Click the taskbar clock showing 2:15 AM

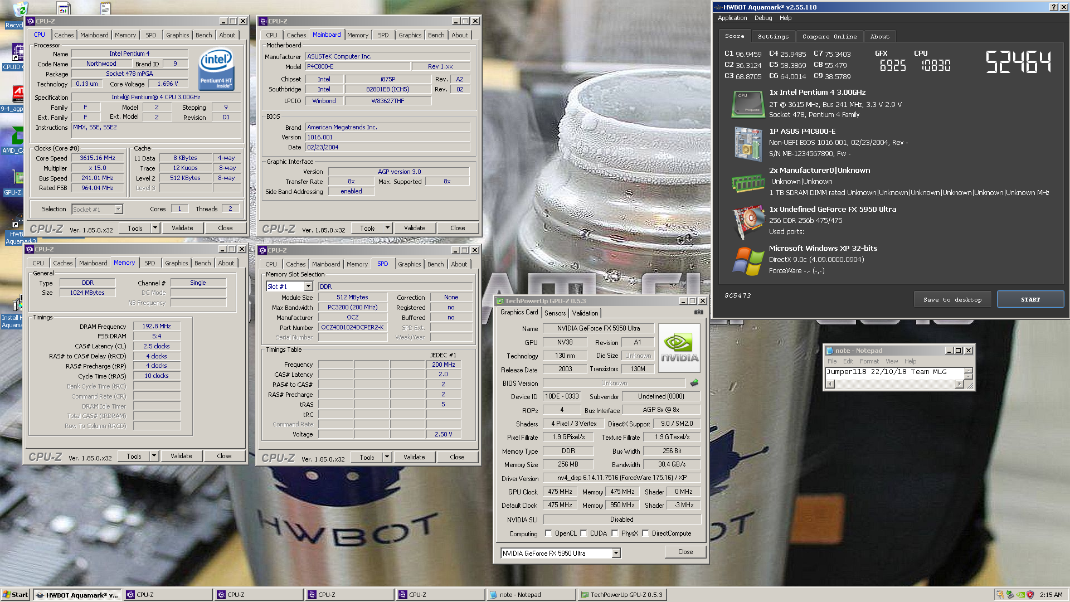1051,595
